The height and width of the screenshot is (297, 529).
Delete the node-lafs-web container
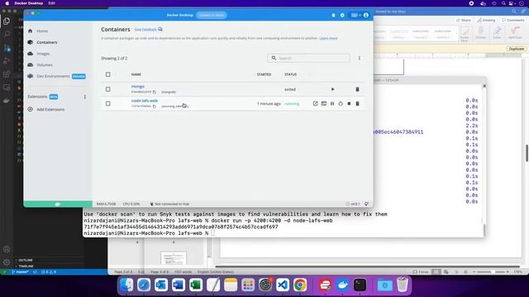(357, 104)
